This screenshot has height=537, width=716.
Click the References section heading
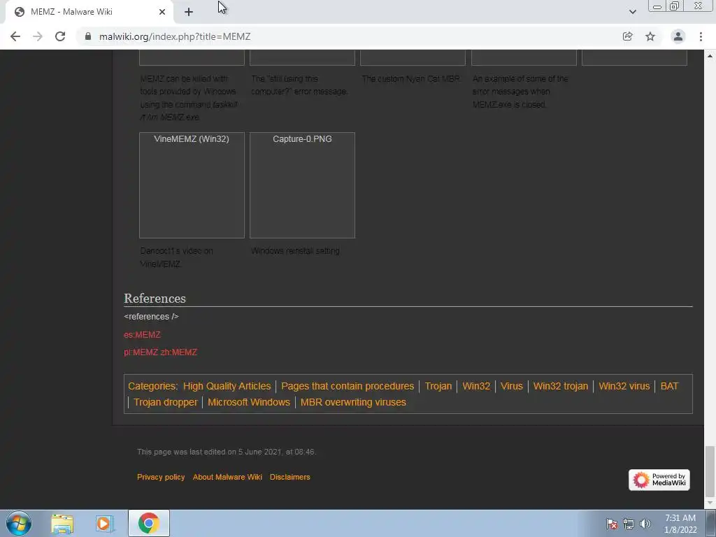point(155,298)
